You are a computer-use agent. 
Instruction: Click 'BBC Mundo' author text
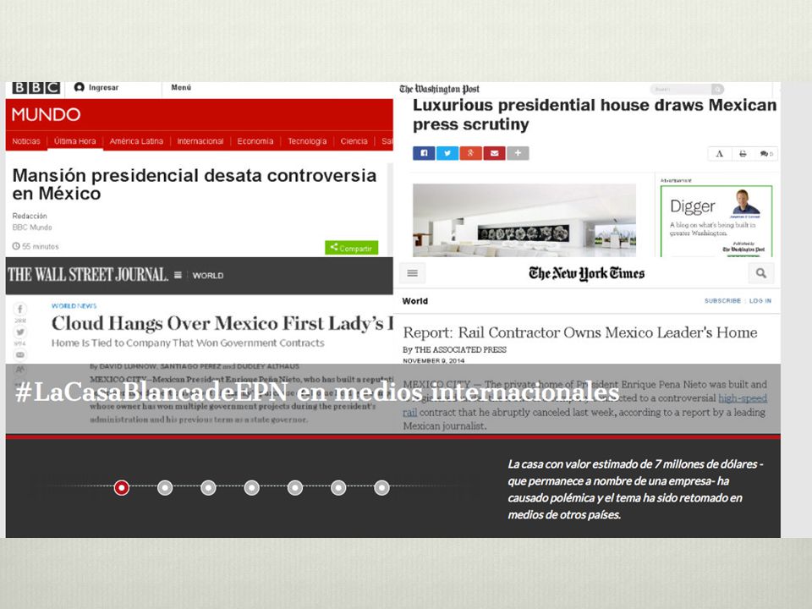pos(32,228)
